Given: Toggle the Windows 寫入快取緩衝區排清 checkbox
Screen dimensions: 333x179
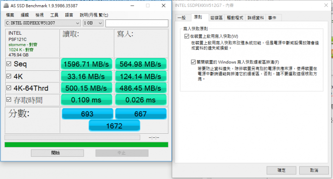Looking at the screenshot, I should pyautogui.click(x=193, y=62).
